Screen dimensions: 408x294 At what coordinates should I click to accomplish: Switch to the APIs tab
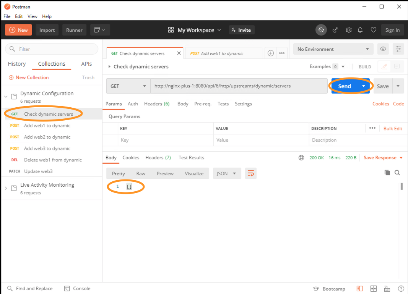(86, 64)
